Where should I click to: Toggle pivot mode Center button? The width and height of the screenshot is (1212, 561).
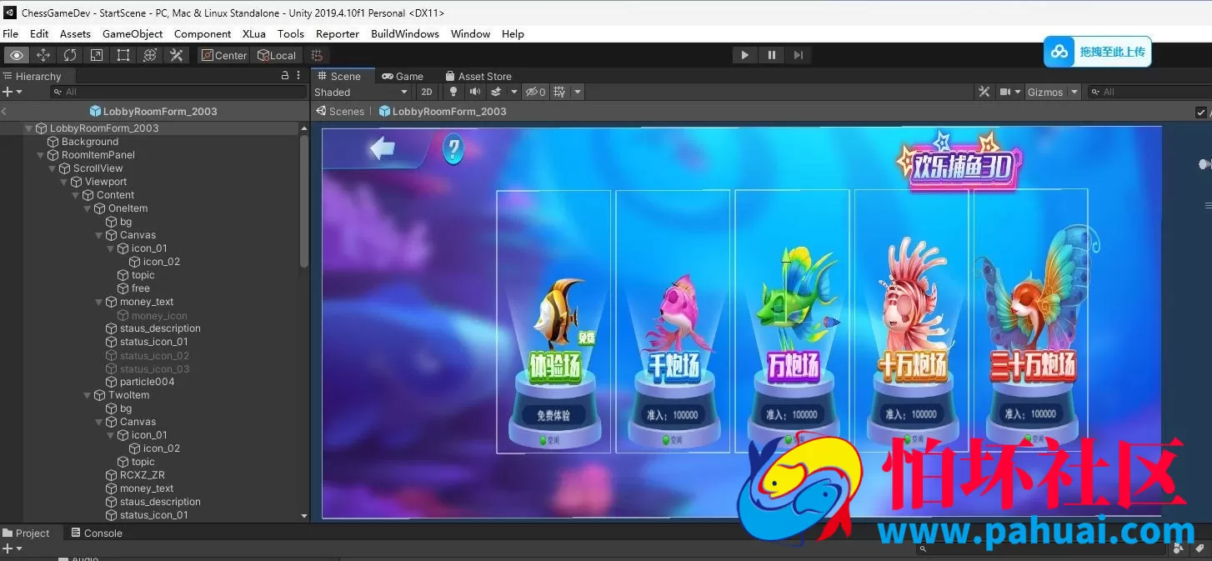223,55
